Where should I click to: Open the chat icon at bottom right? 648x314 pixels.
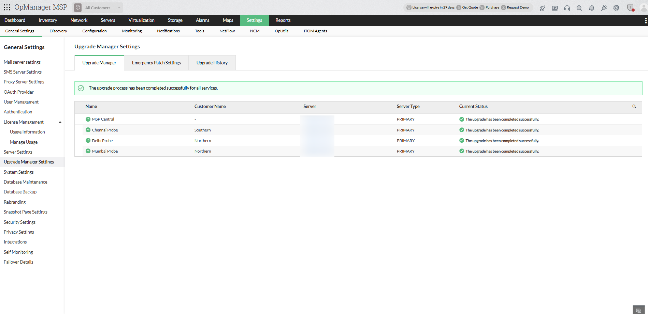[x=638, y=310]
